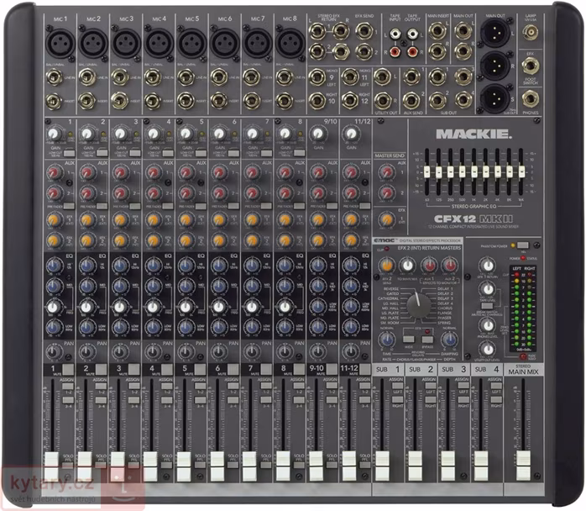
Task: Click the 16K graphic EQ slider
Action: [x=521, y=172]
